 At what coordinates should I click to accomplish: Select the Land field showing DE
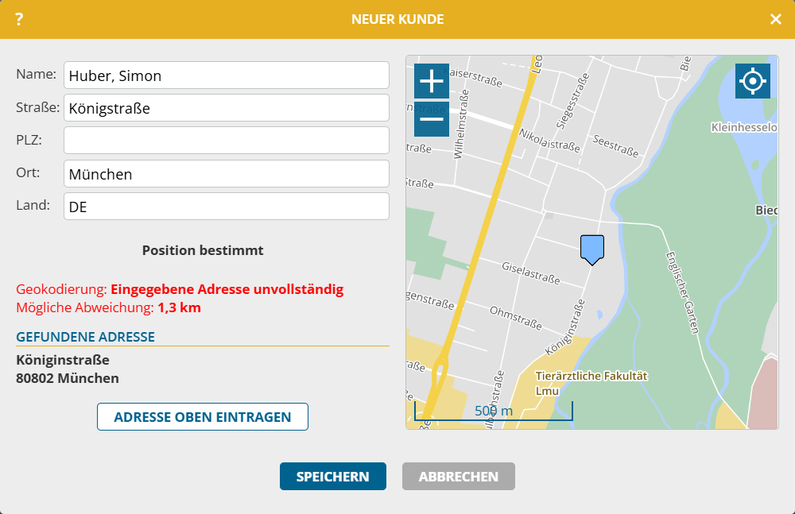tap(227, 206)
